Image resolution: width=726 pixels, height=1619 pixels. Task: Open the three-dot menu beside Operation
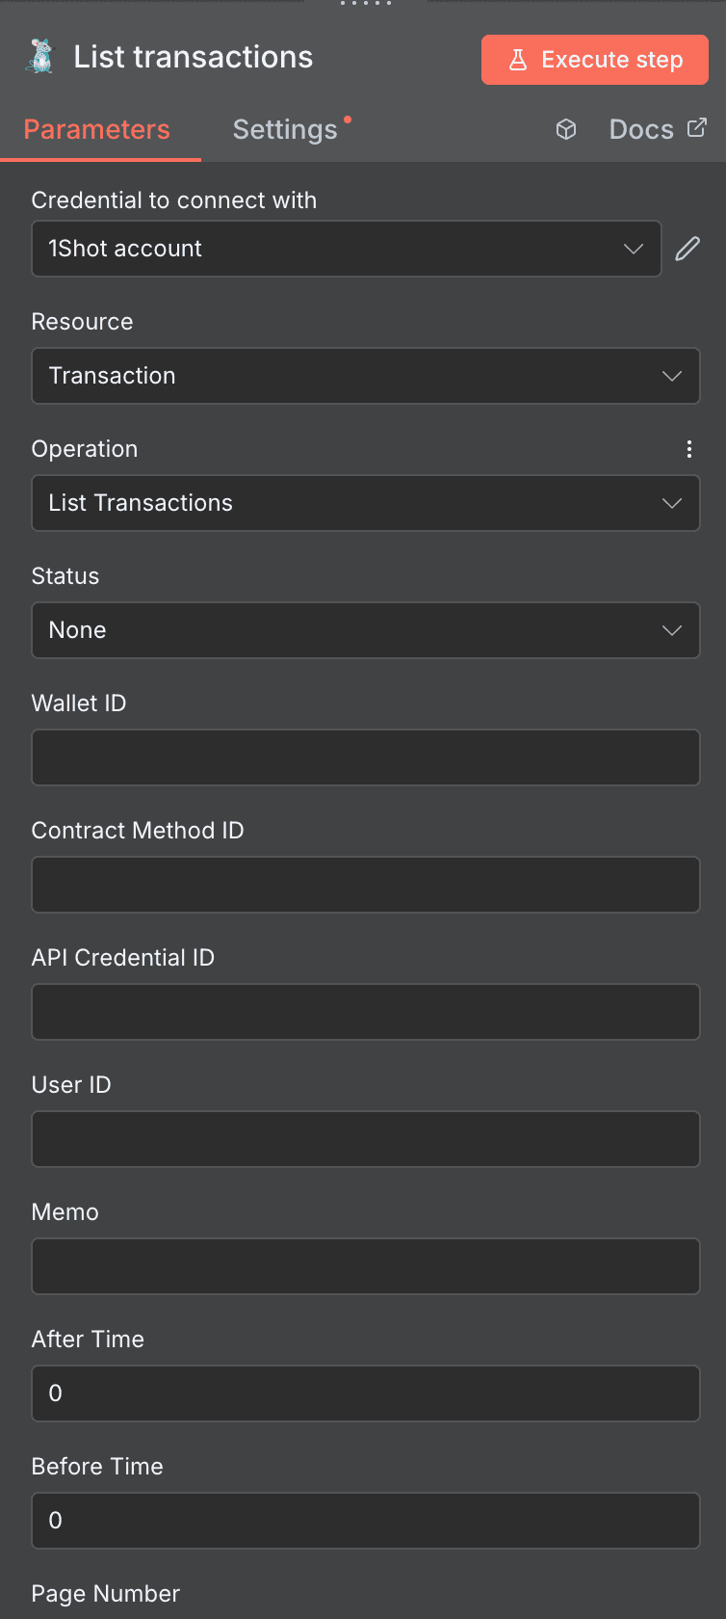point(689,449)
